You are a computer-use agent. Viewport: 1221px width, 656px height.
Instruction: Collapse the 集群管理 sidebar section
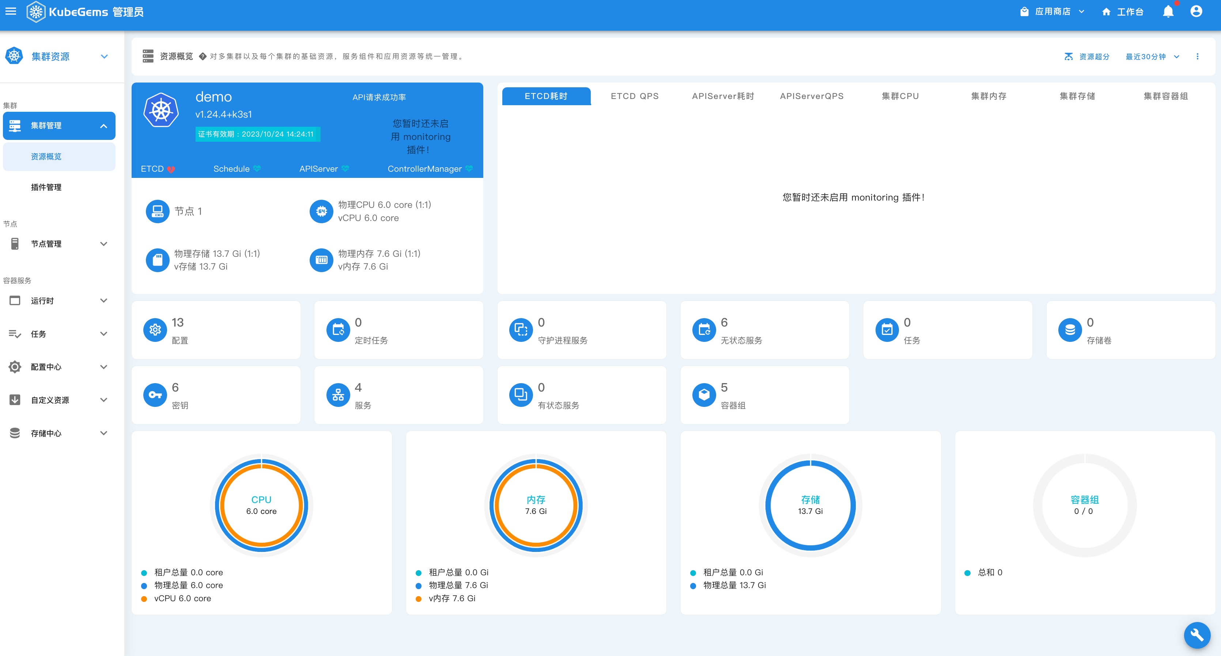tap(104, 126)
